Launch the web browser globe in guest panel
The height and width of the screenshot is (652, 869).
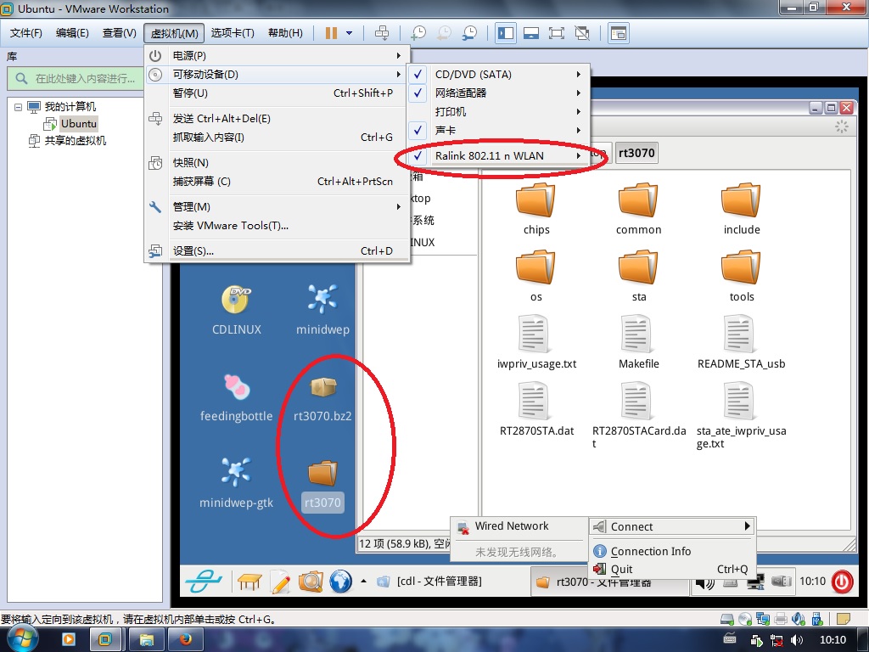340,582
